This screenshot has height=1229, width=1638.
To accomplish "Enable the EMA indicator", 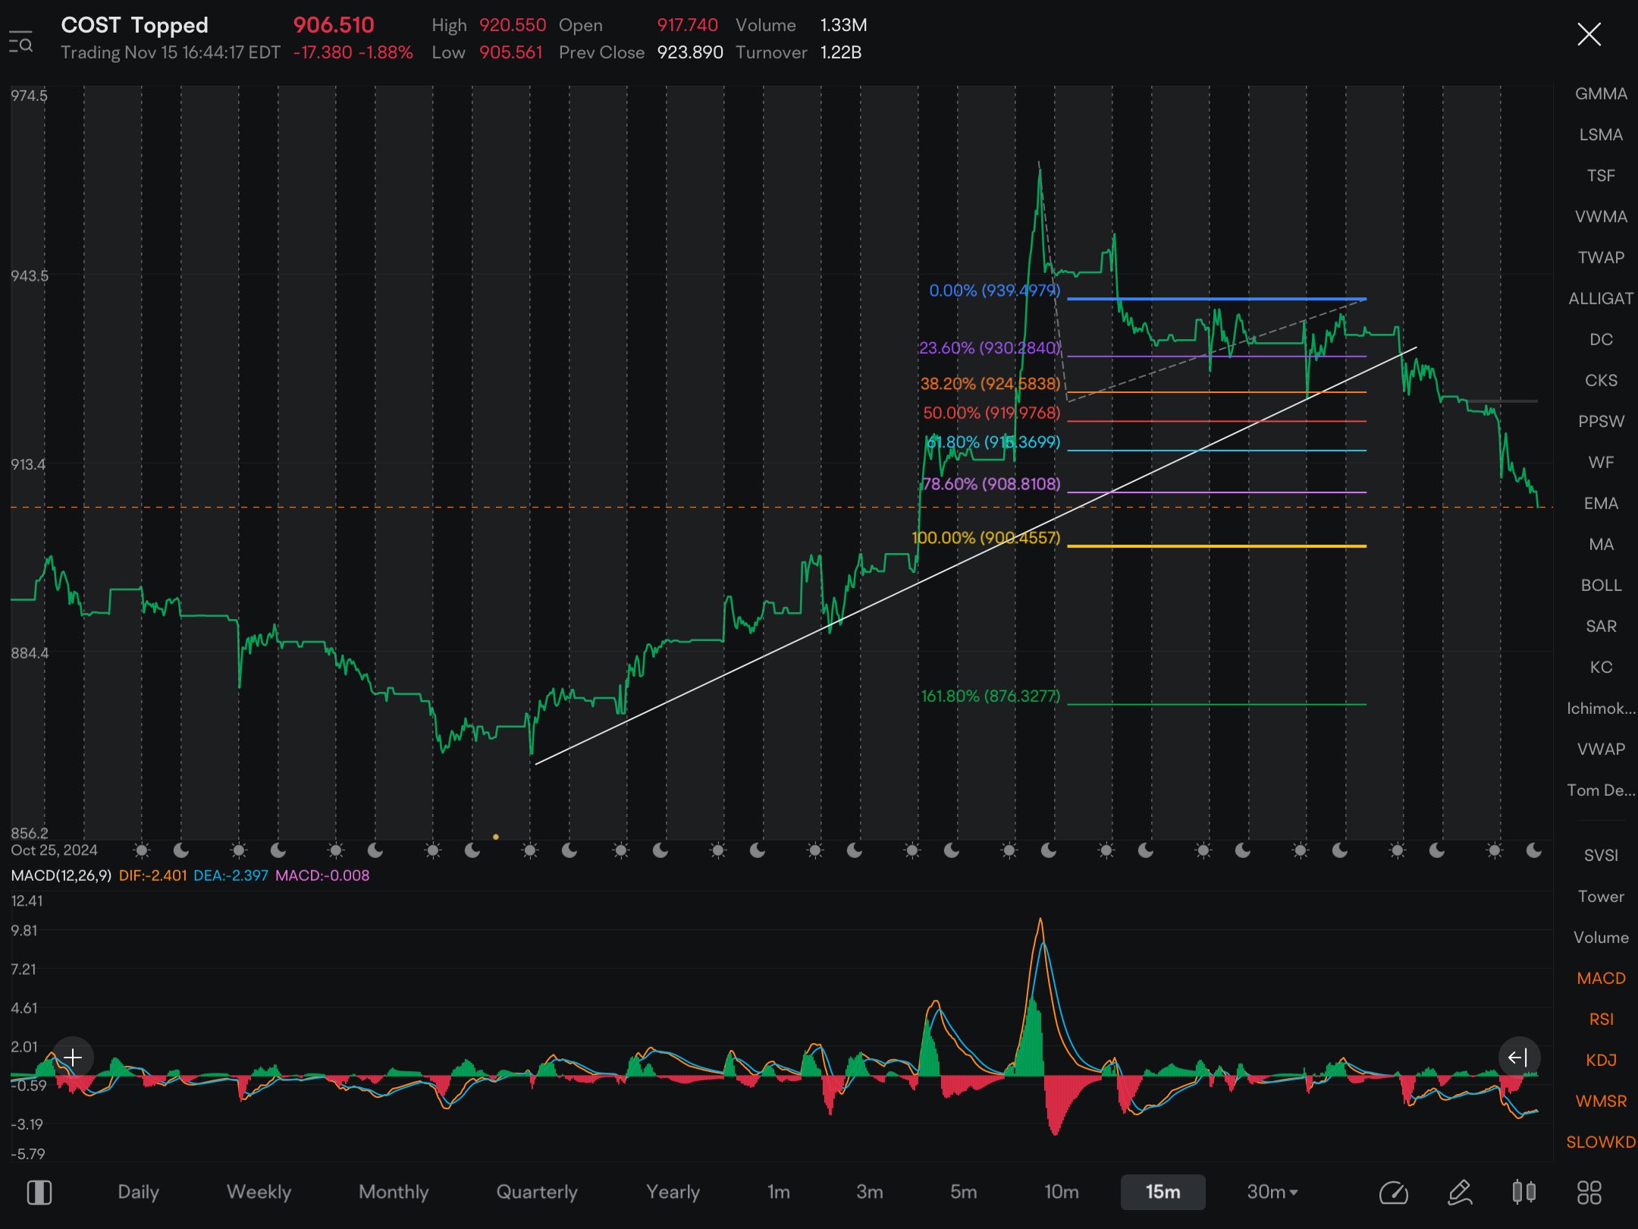I will (x=1601, y=504).
